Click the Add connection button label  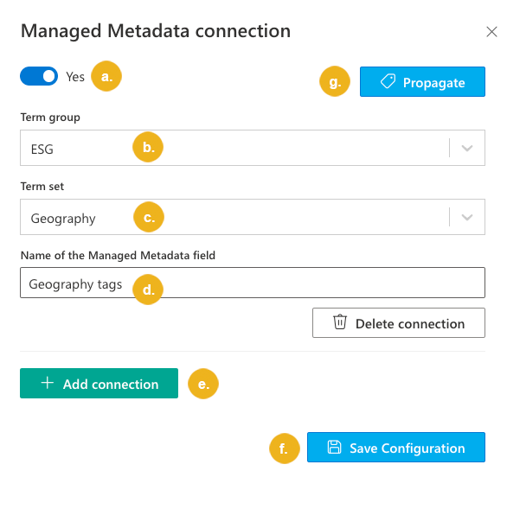point(111,385)
